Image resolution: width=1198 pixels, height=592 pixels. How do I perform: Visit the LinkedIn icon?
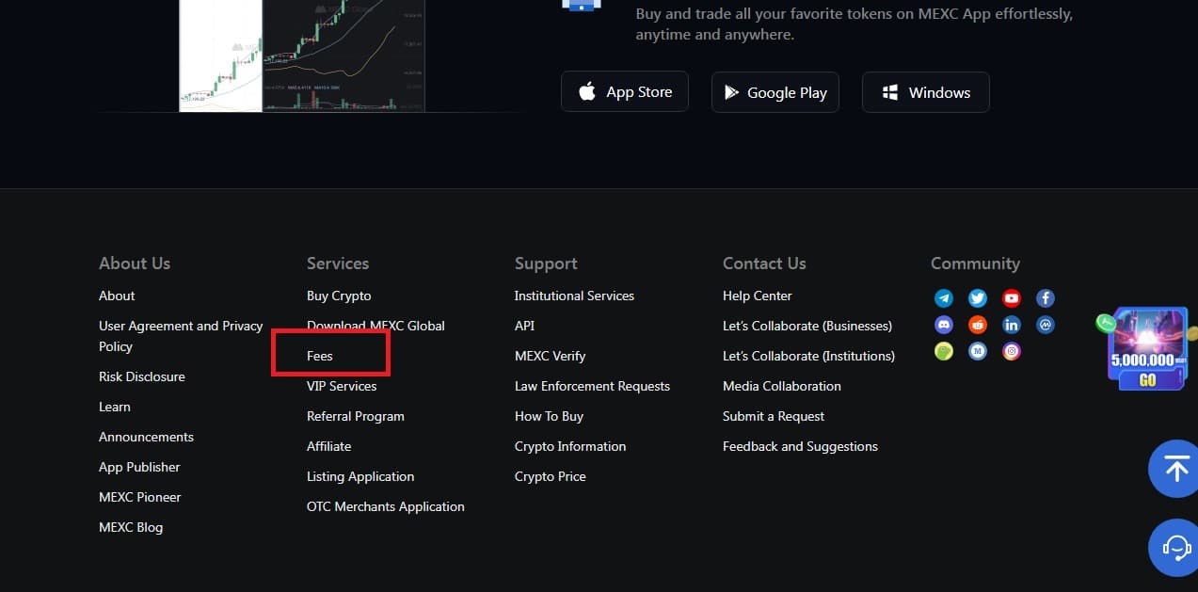point(1012,325)
